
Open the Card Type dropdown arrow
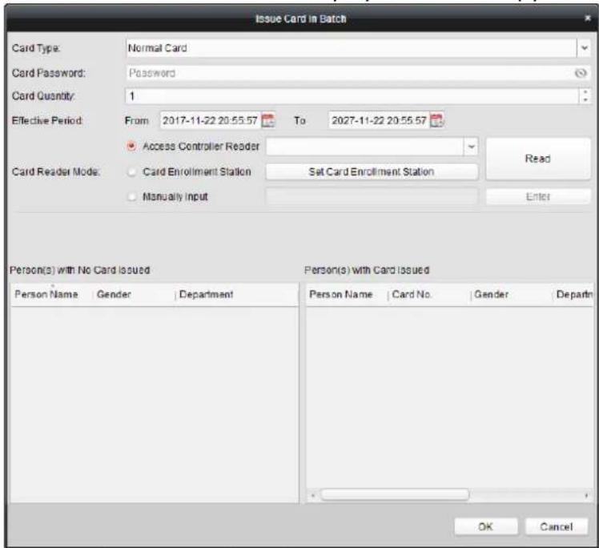point(584,48)
